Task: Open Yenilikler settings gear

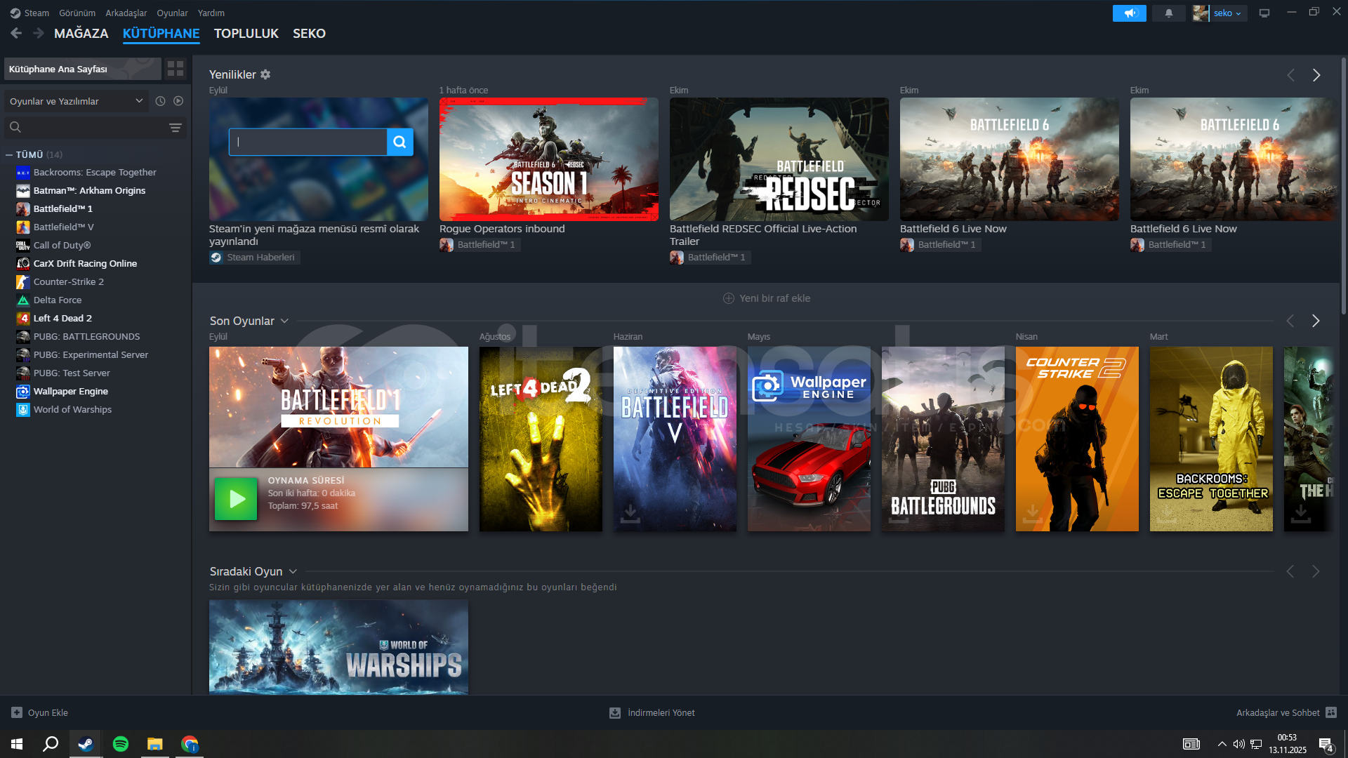Action: coord(265,74)
